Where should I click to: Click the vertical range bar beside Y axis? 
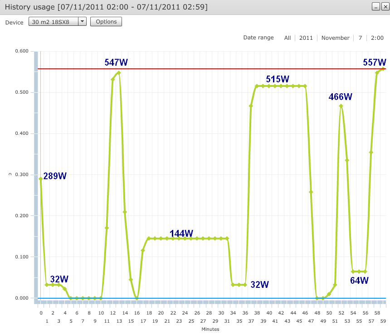(x=36, y=177)
